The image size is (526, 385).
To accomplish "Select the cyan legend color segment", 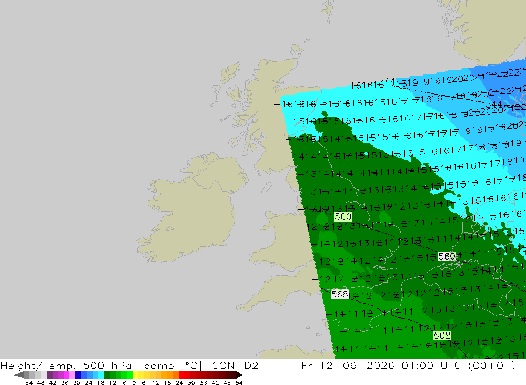I will click(101, 375).
